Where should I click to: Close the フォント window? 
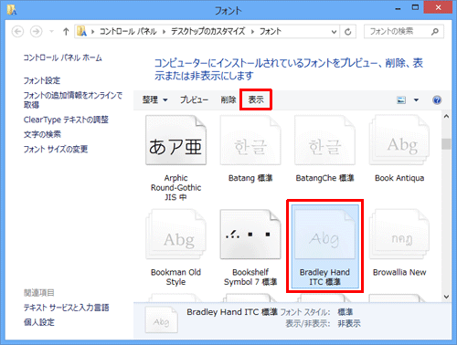[x=438, y=7]
